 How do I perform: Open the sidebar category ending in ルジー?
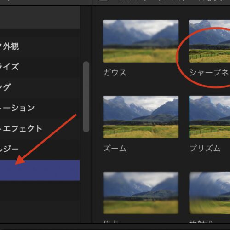click(40, 149)
